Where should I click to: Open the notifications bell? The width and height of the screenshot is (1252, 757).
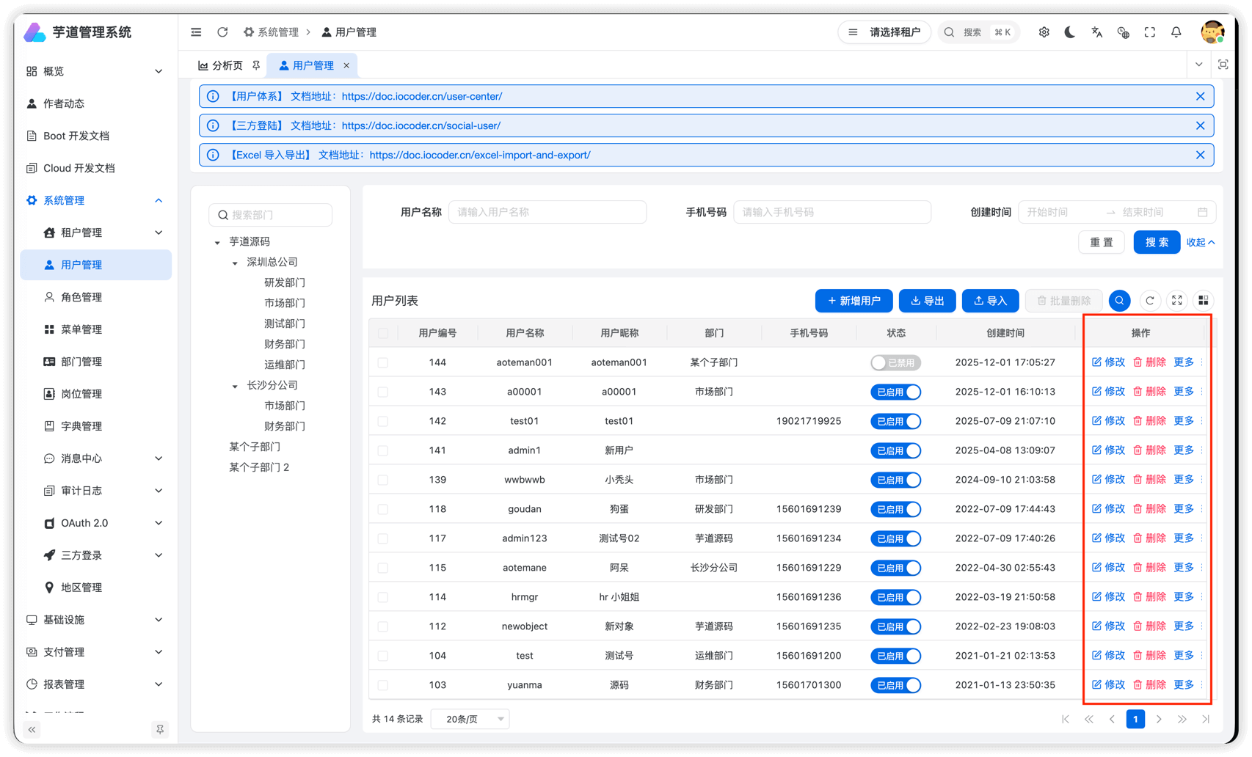click(1176, 32)
